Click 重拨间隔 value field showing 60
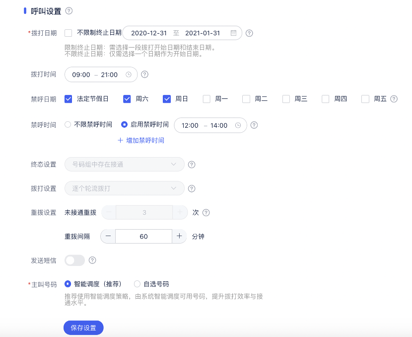The image size is (412, 337). coord(144,236)
